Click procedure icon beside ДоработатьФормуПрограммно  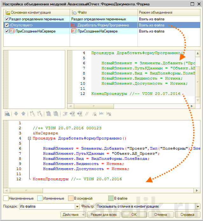[74, 25]
